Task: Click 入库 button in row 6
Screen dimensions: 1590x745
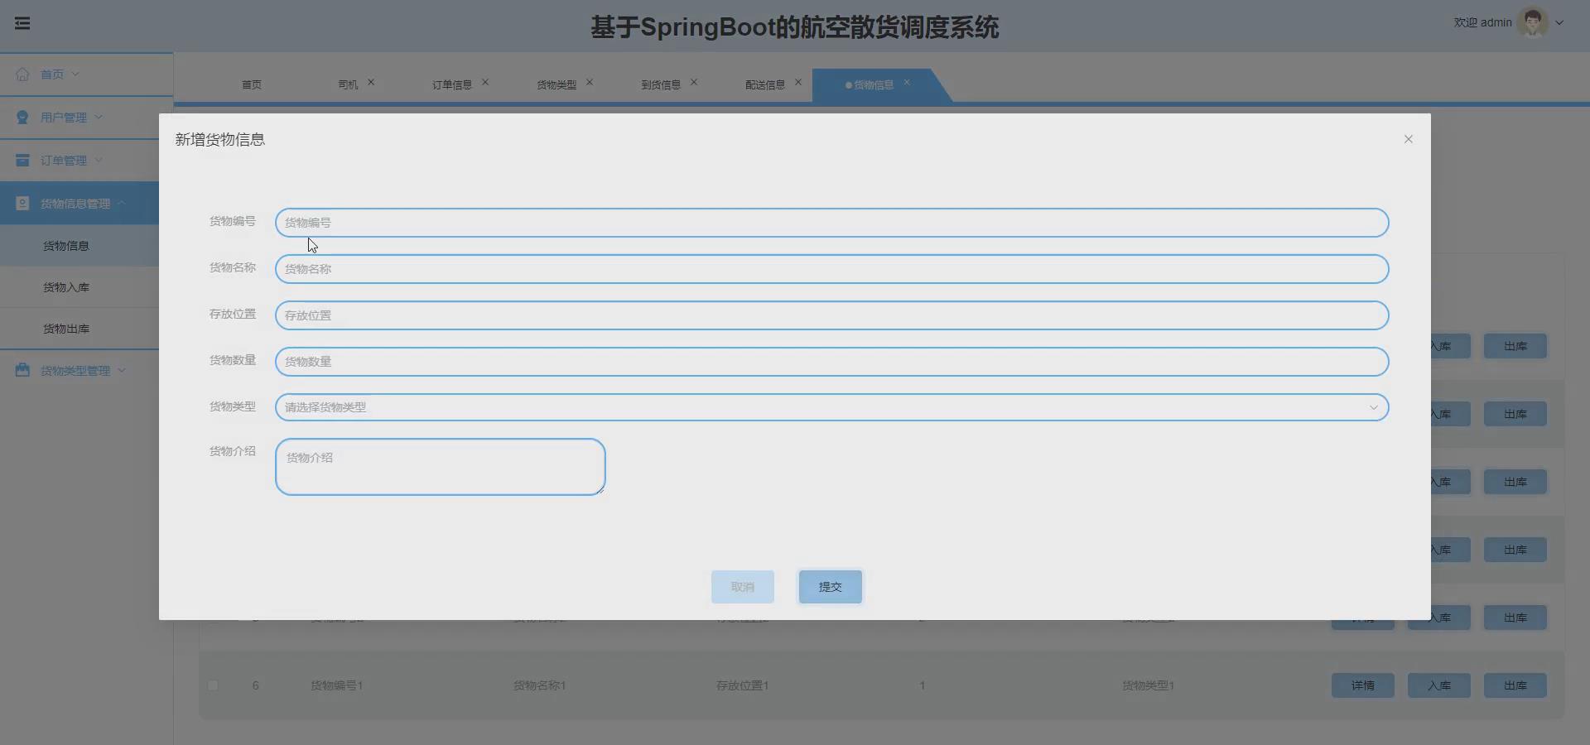Action: (x=1439, y=685)
